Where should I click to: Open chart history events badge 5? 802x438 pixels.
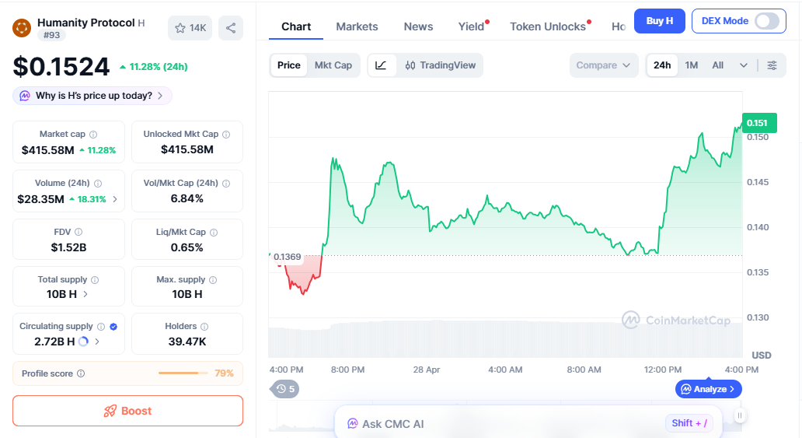pyautogui.click(x=285, y=389)
